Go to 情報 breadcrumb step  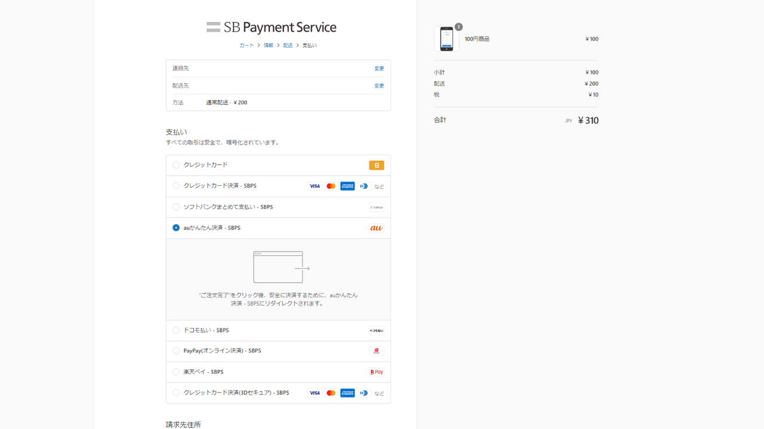click(269, 45)
